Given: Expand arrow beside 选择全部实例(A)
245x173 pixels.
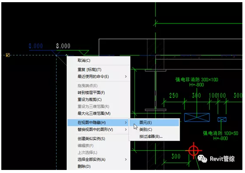Looking at the screenshot, I should (126, 160).
